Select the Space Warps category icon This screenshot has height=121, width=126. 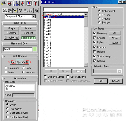coord(31,11)
